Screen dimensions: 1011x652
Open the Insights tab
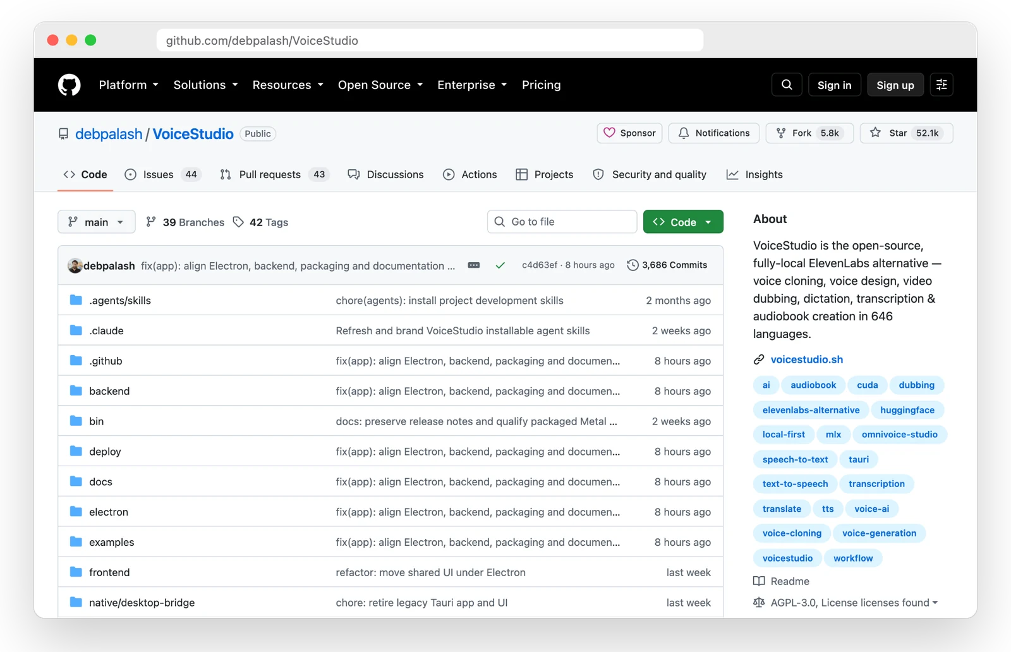pos(754,174)
